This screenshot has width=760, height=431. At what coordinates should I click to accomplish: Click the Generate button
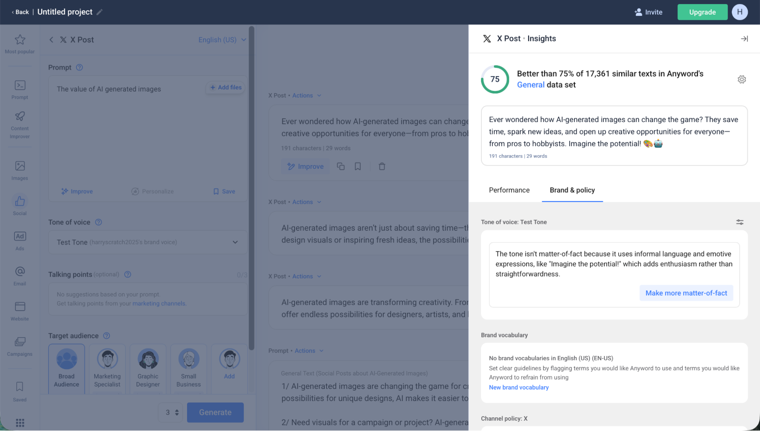(x=215, y=412)
